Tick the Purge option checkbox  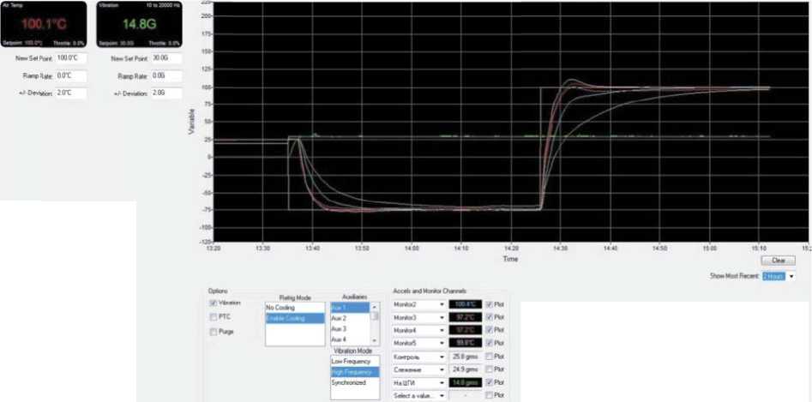coord(214,331)
